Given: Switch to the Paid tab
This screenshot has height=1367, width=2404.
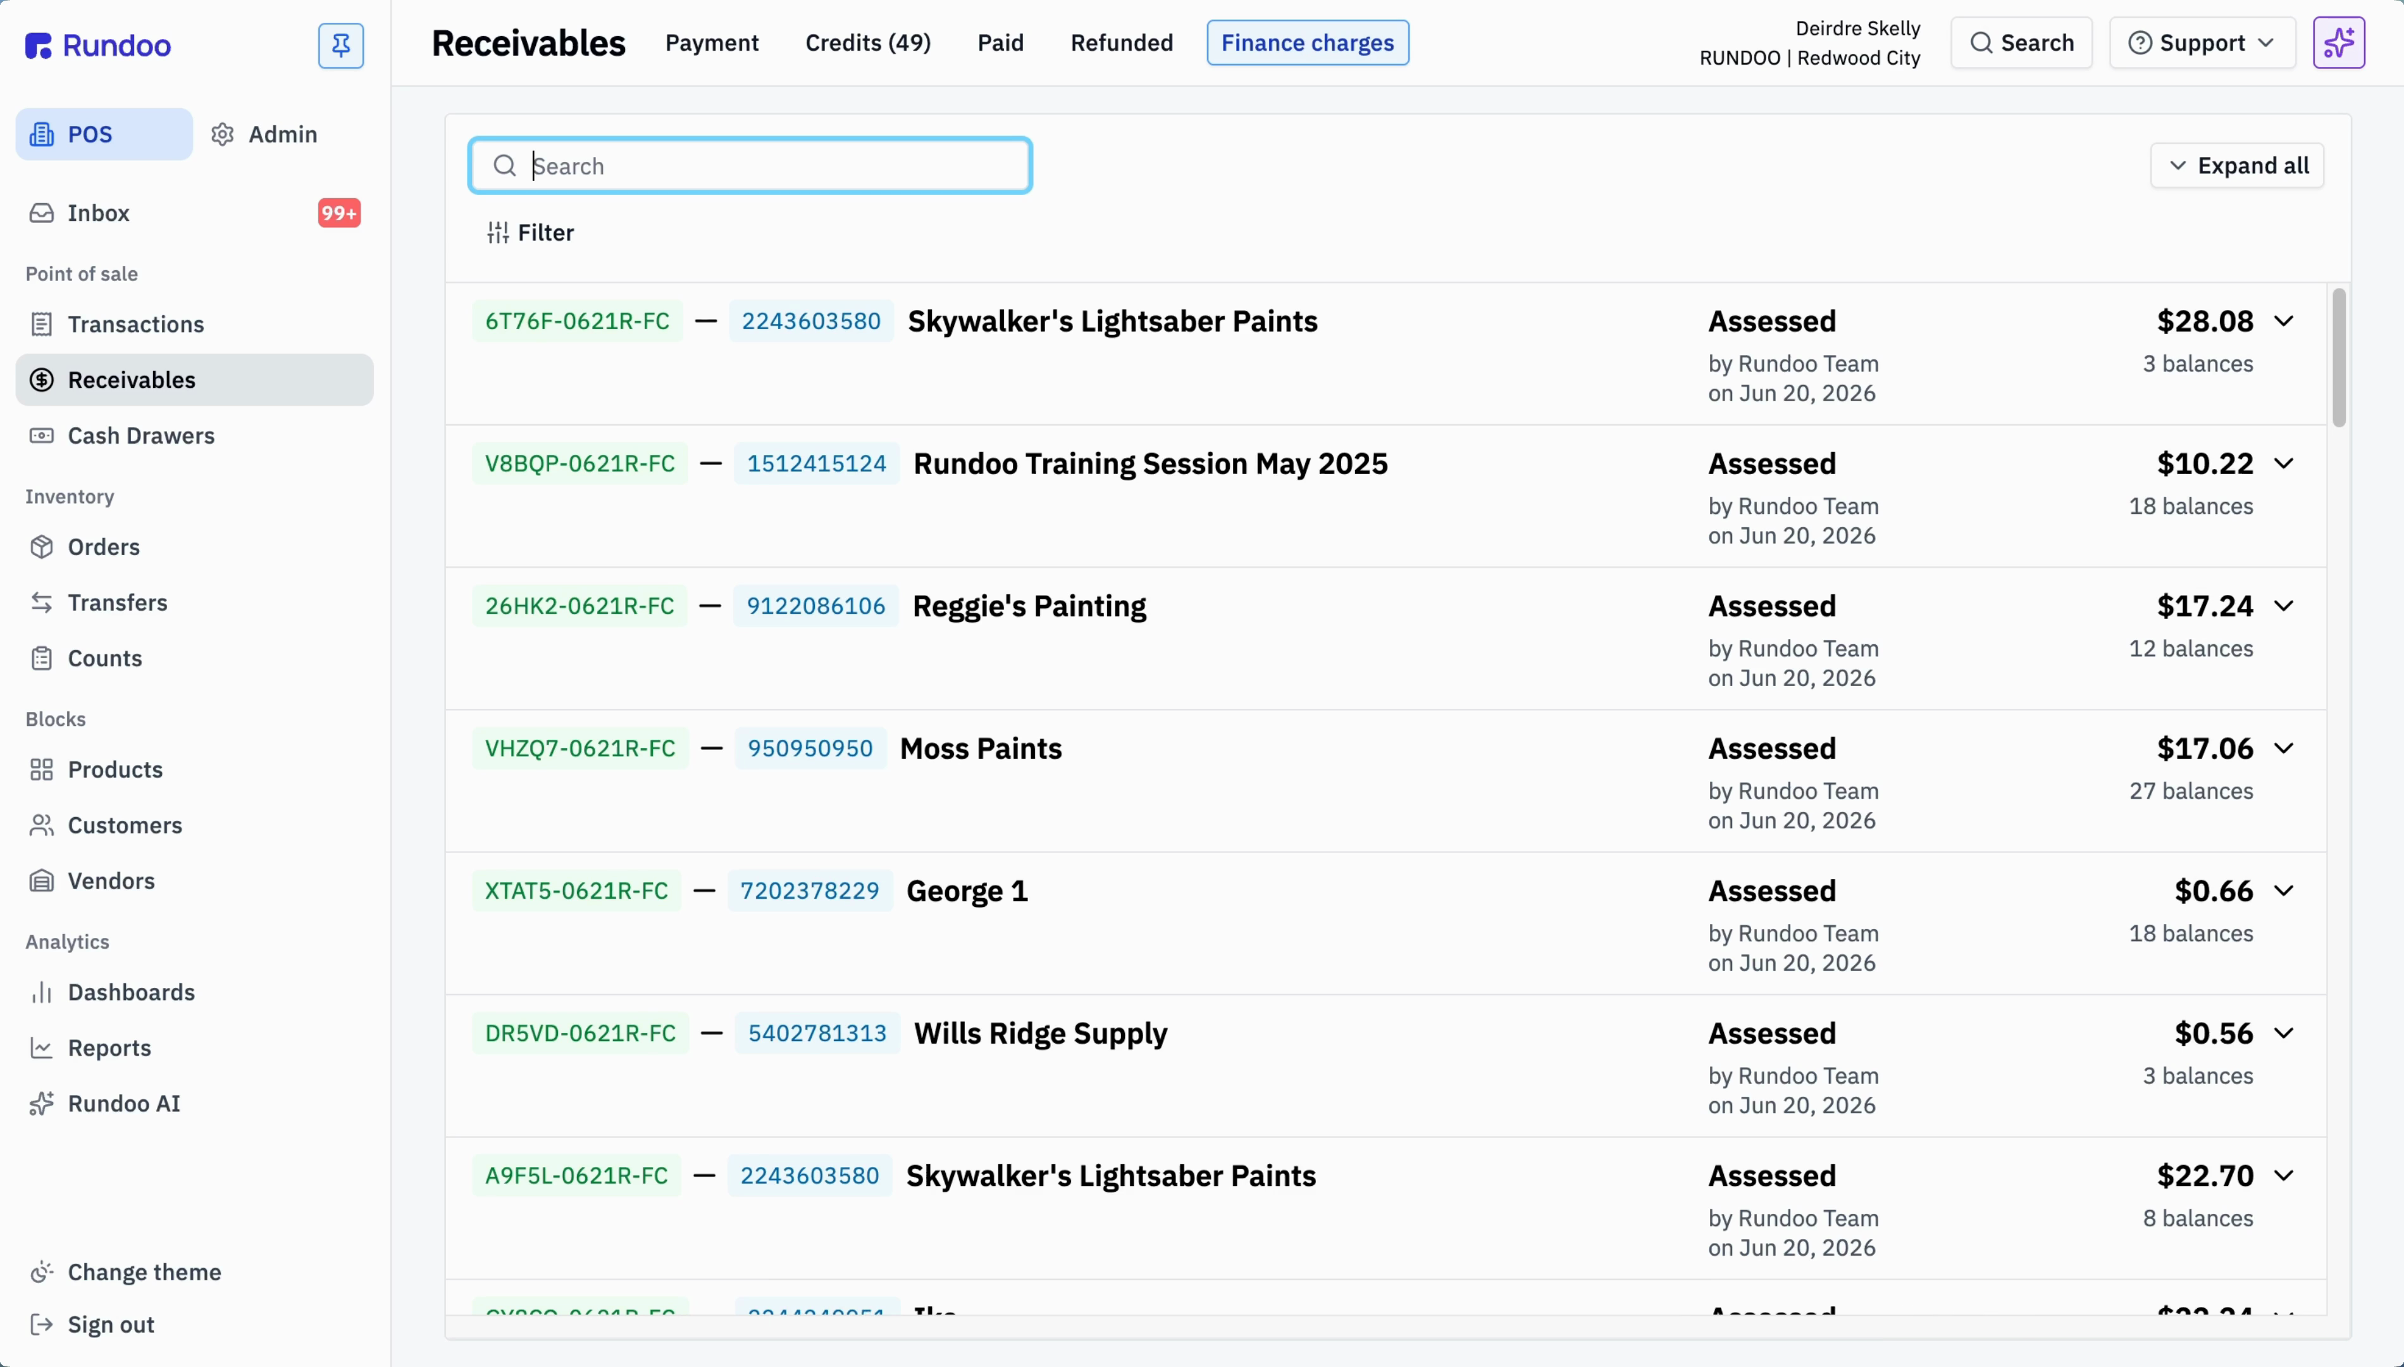Looking at the screenshot, I should pyautogui.click(x=1000, y=43).
